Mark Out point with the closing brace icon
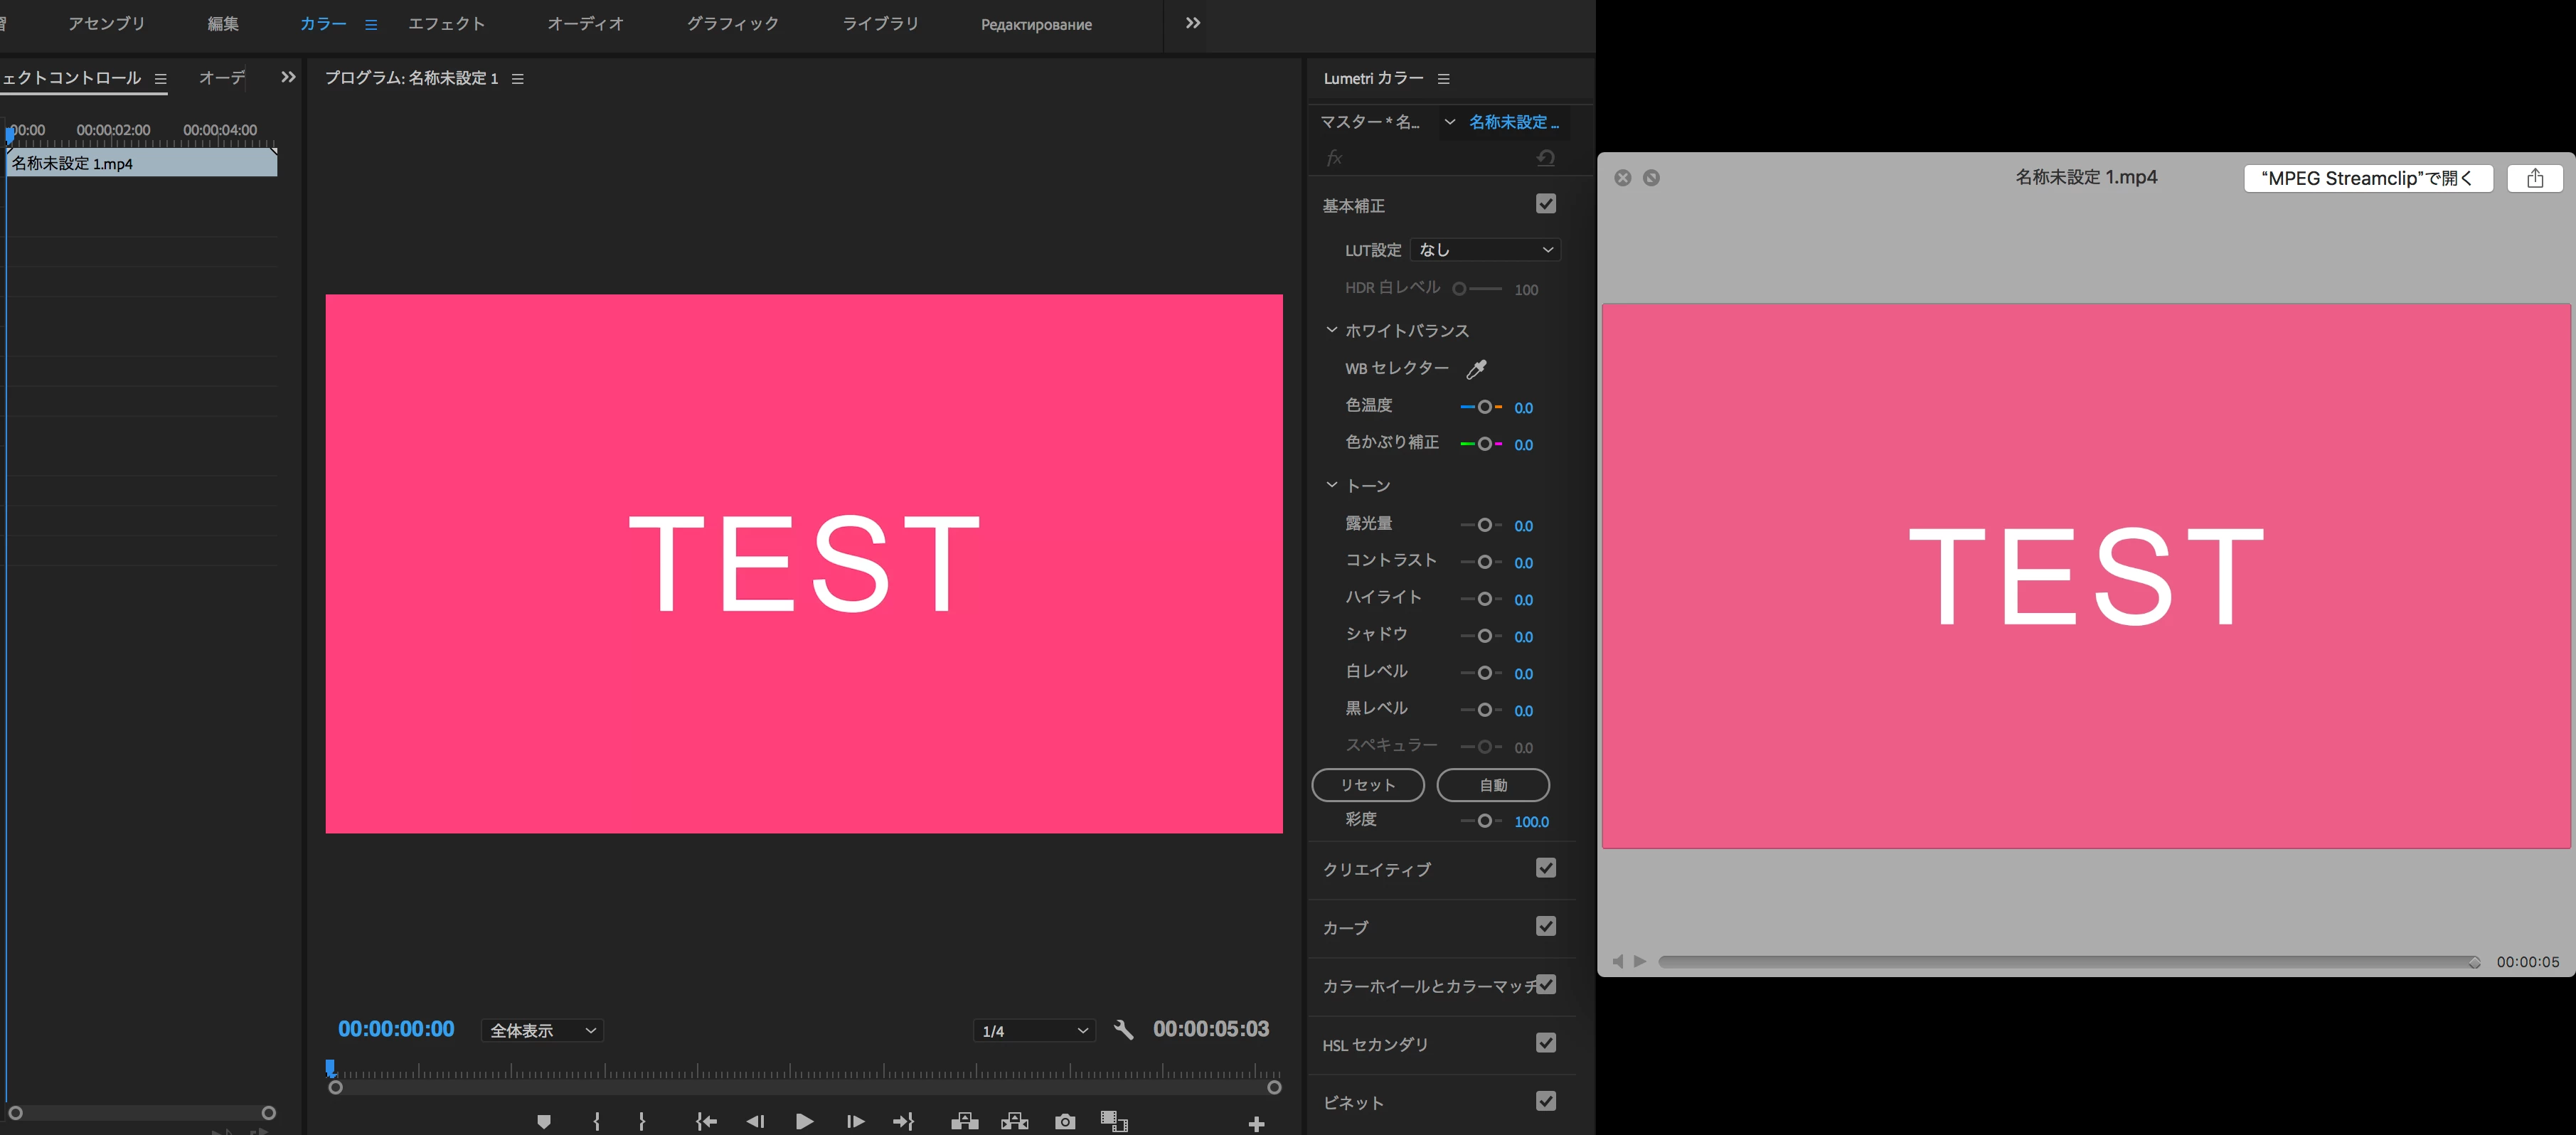 coord(642,1121)
